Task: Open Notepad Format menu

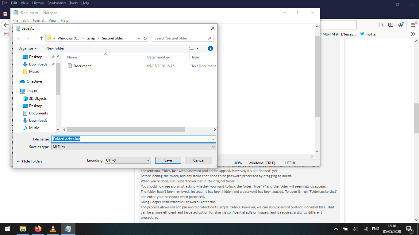Action: point(39,21)
